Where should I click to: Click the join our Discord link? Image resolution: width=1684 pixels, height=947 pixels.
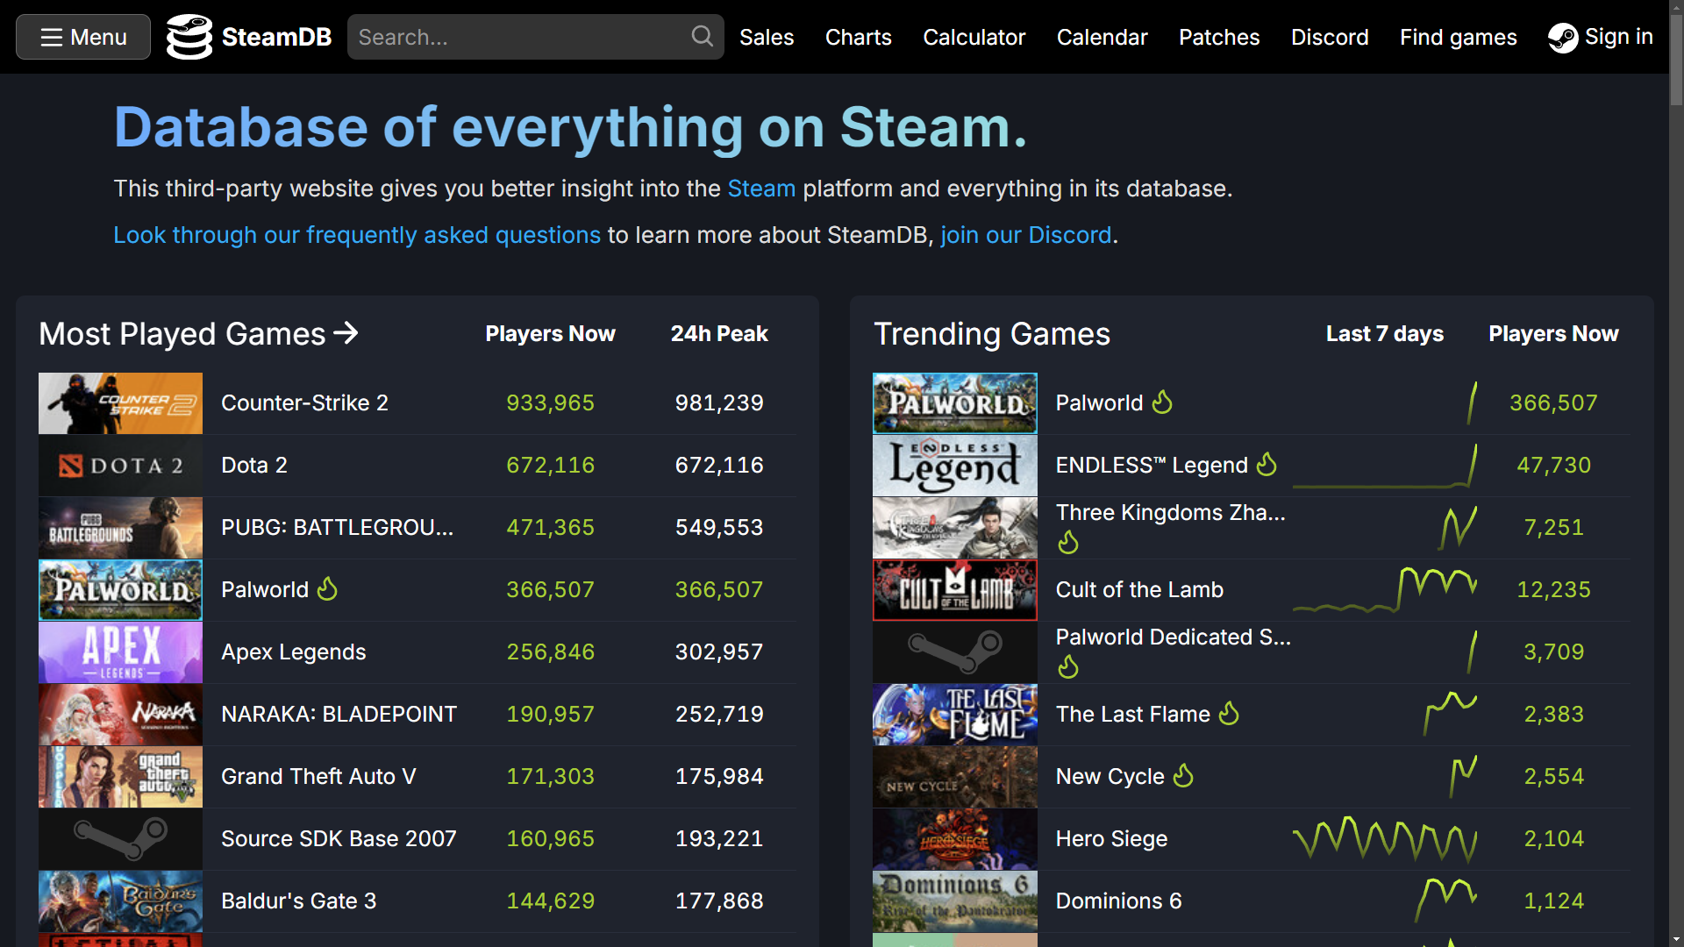[1026, 235]
